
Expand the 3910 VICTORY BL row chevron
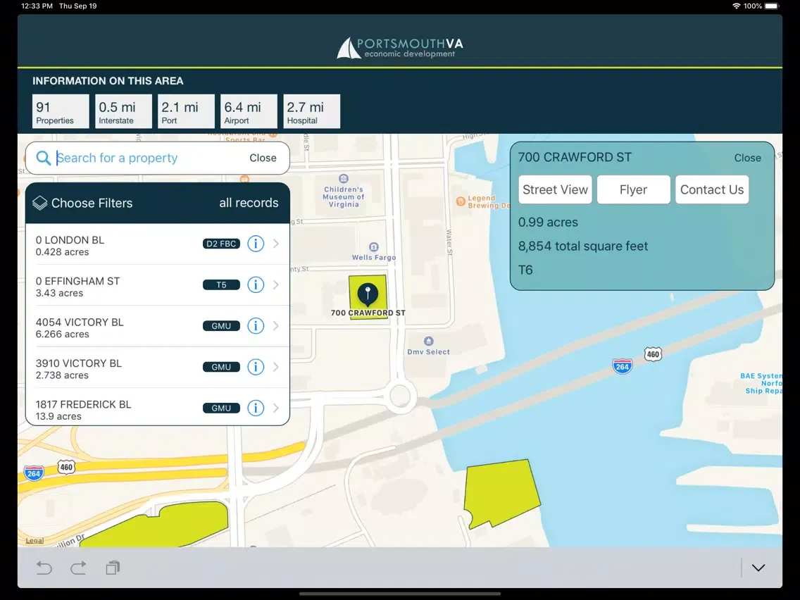pyautogui.click(x=276, y=367)
